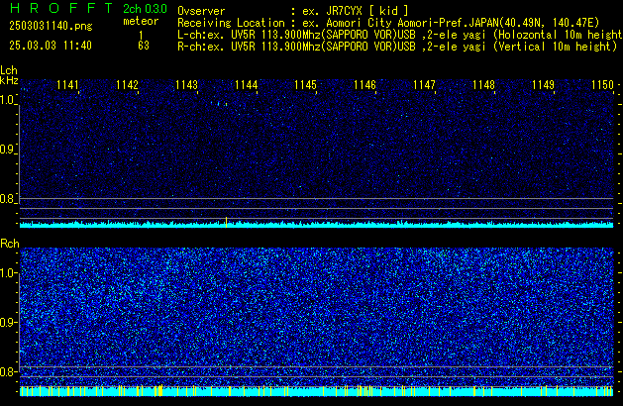Click the 1144 time marker

point(246,85)
